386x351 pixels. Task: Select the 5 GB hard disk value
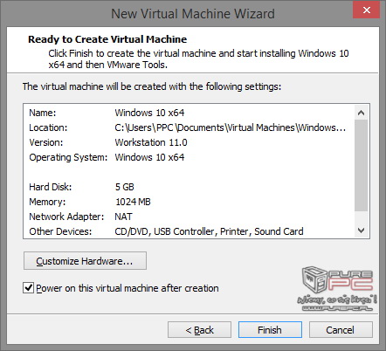(125, 187)
